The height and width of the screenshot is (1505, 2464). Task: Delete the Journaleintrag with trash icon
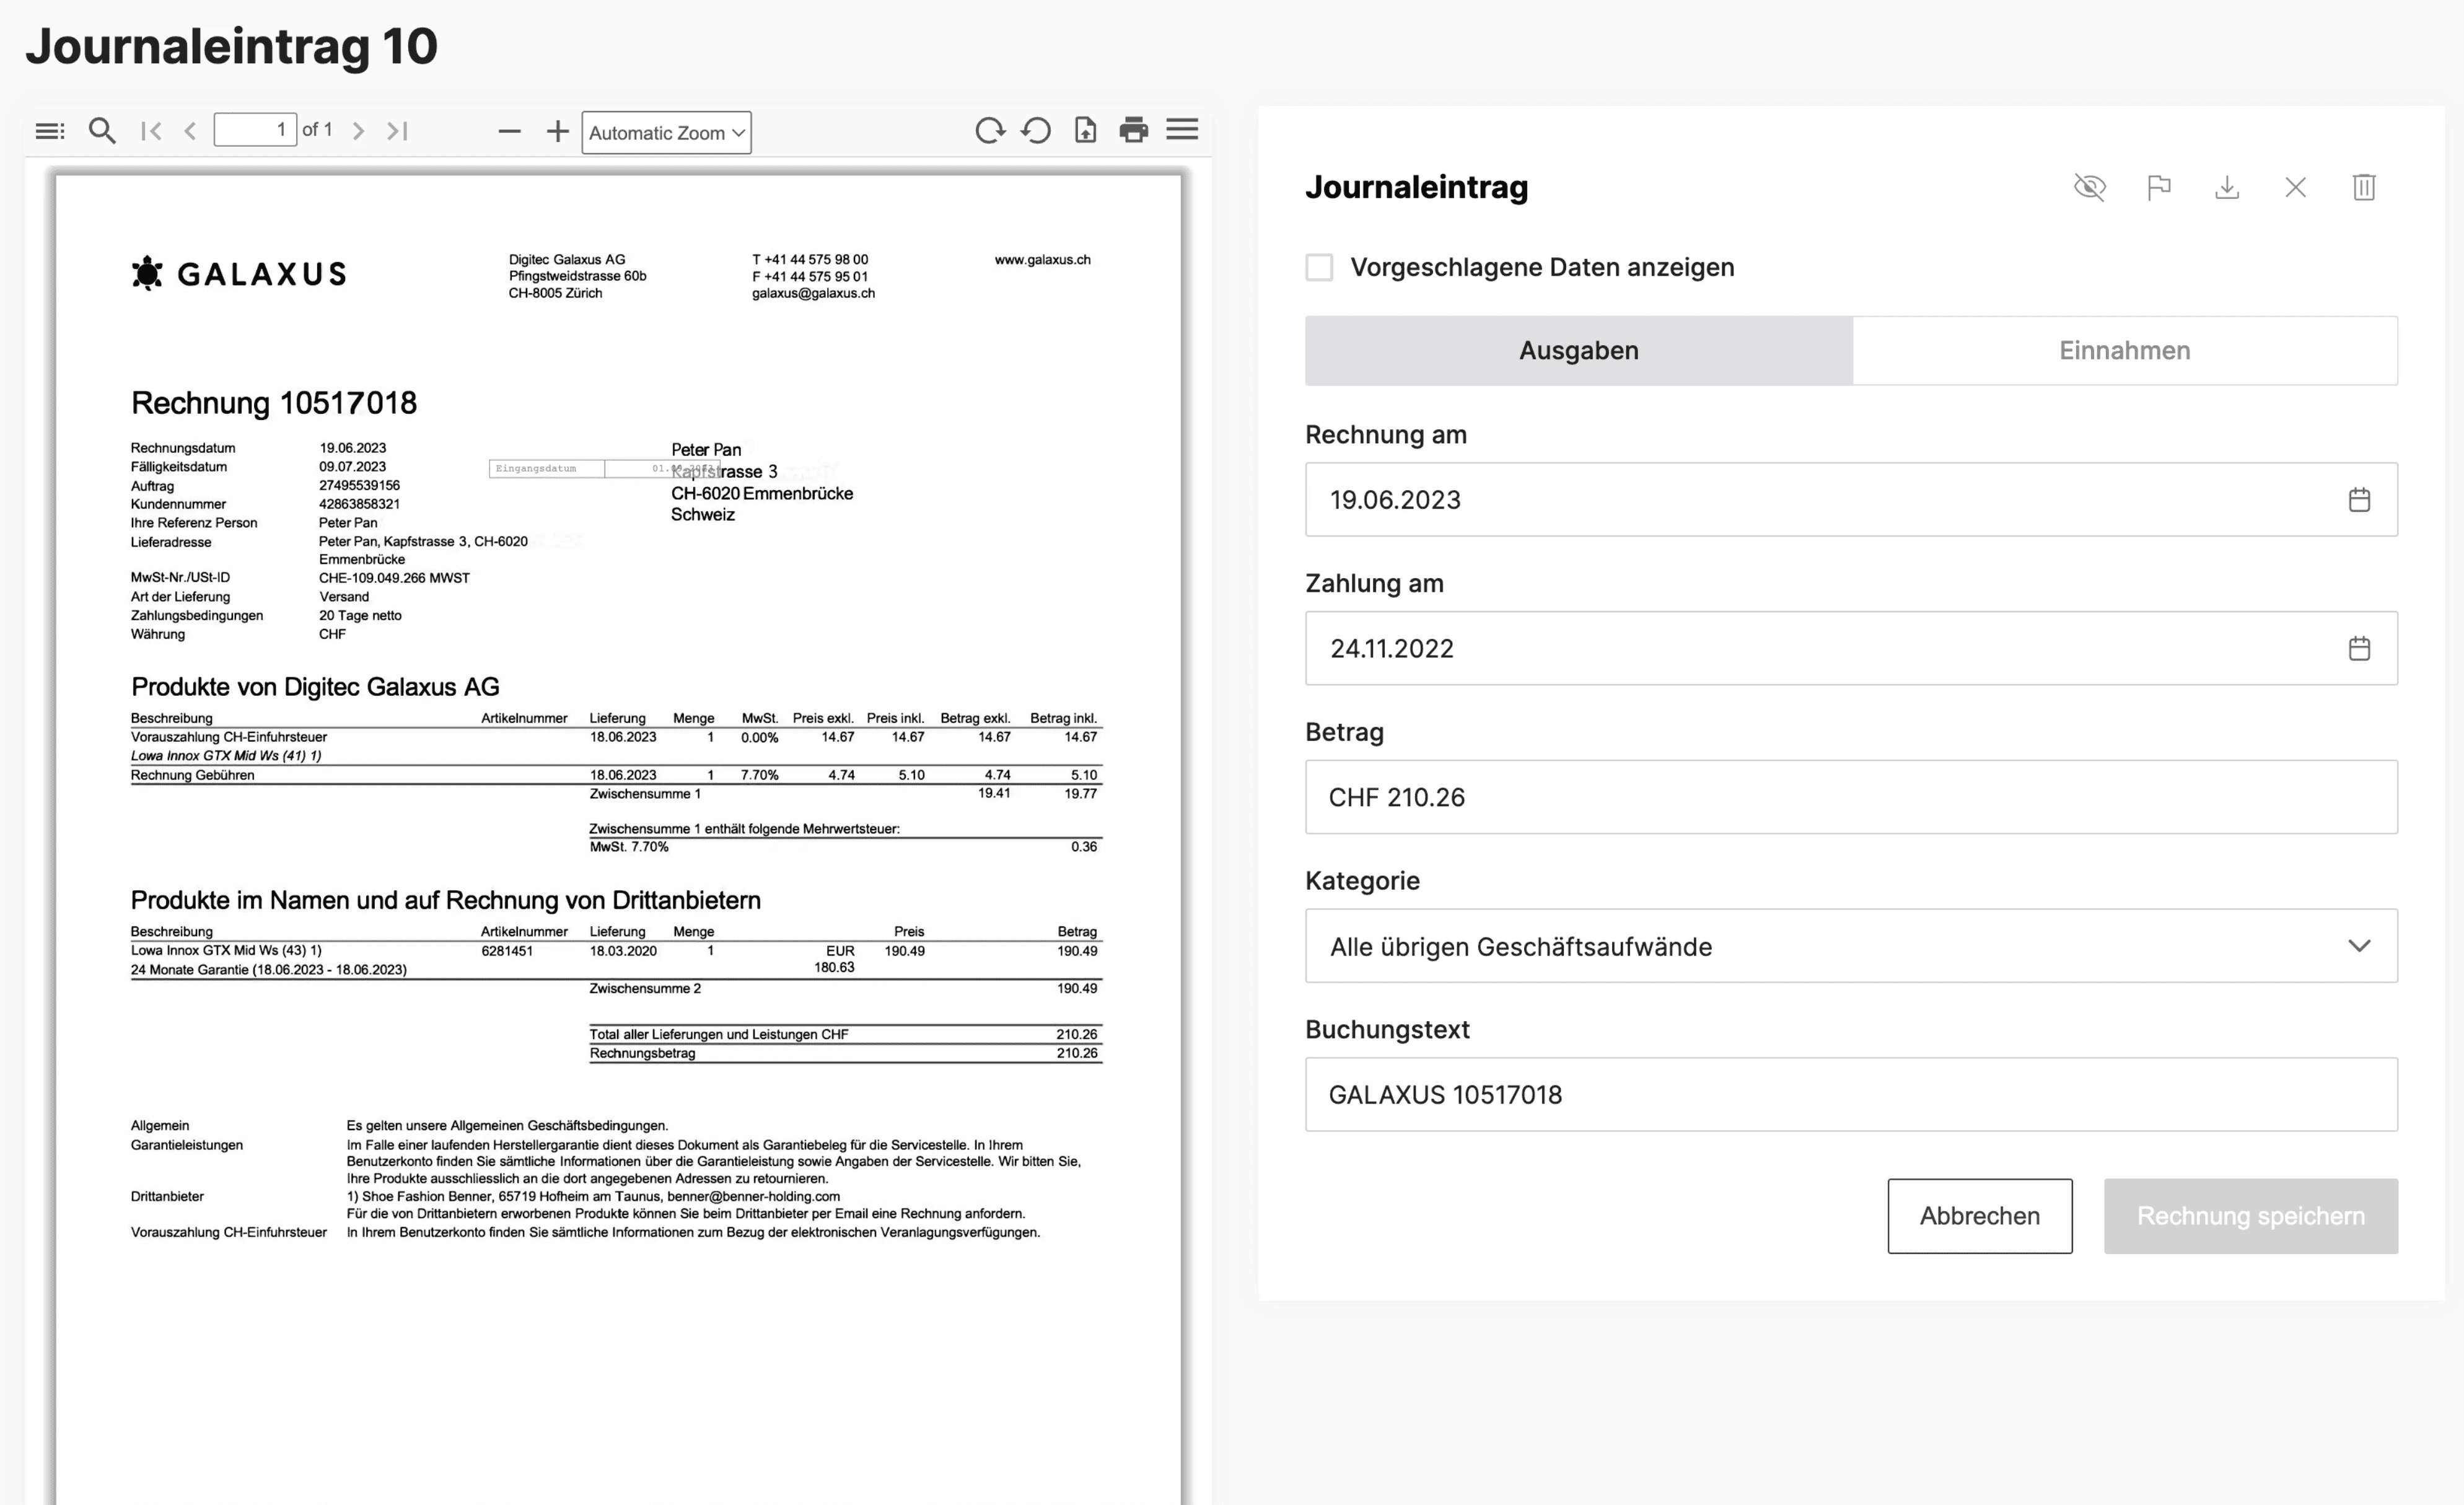click(2364, 187)
